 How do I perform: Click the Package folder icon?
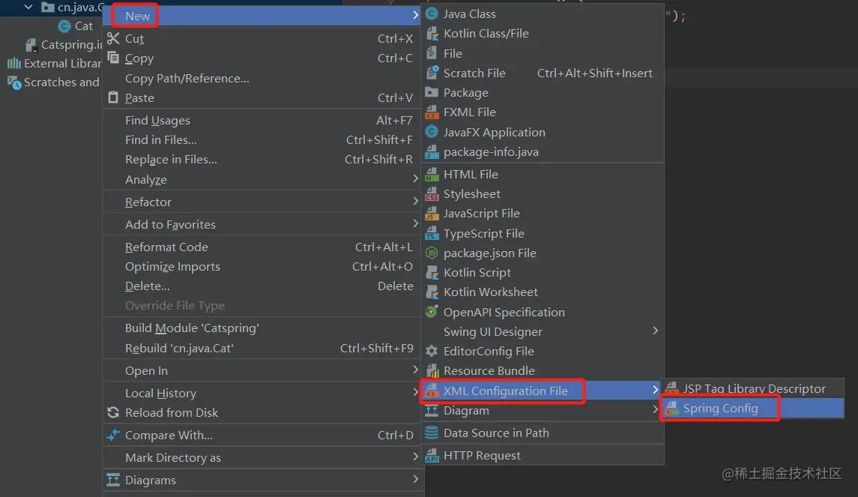432,92
